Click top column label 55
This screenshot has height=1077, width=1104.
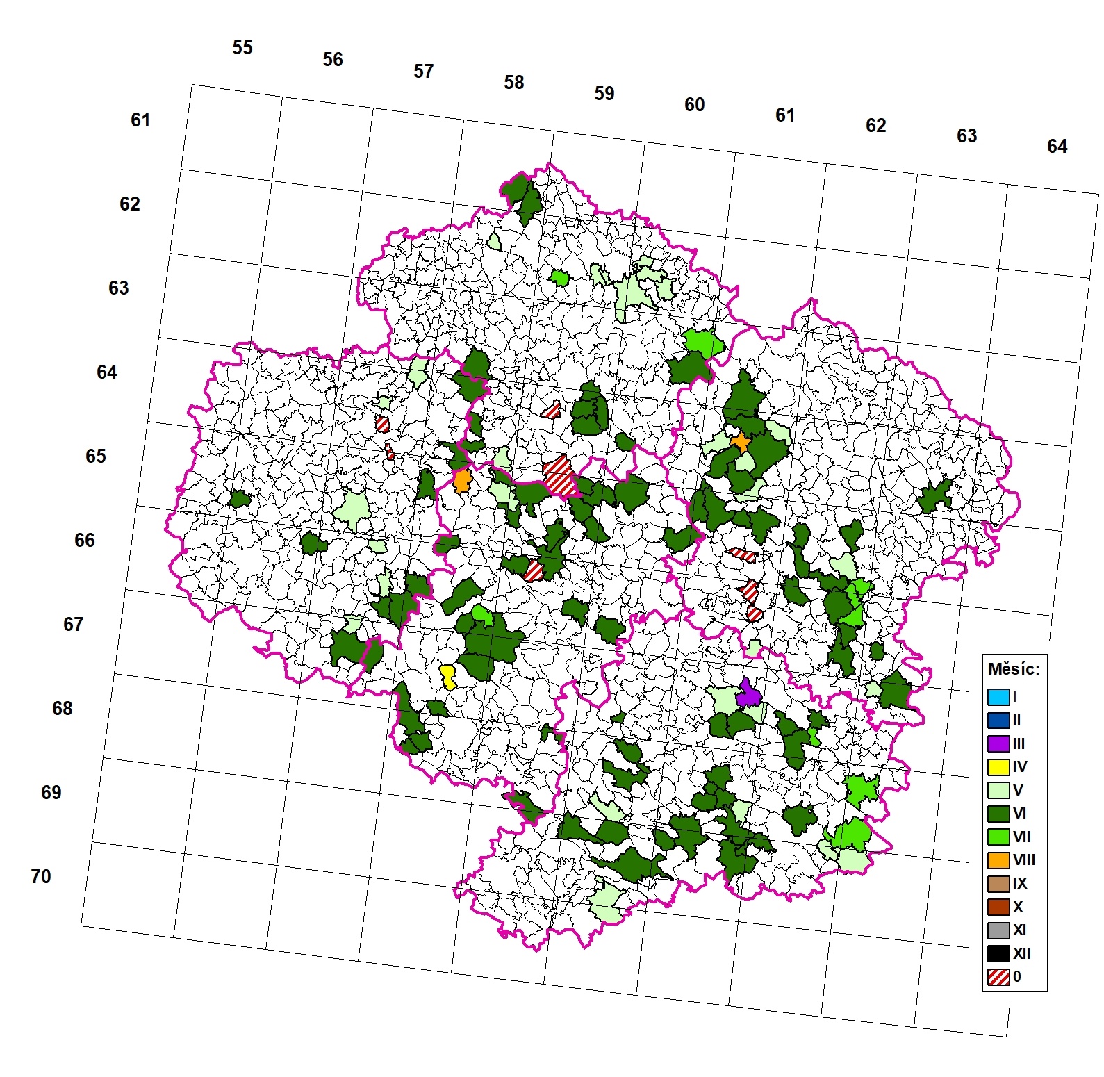[x=242, y=48]
